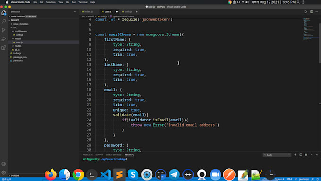This screenshot has height=181, width=321.
Task: Open yarn.lock in the file tree
Action: (18, 60)
